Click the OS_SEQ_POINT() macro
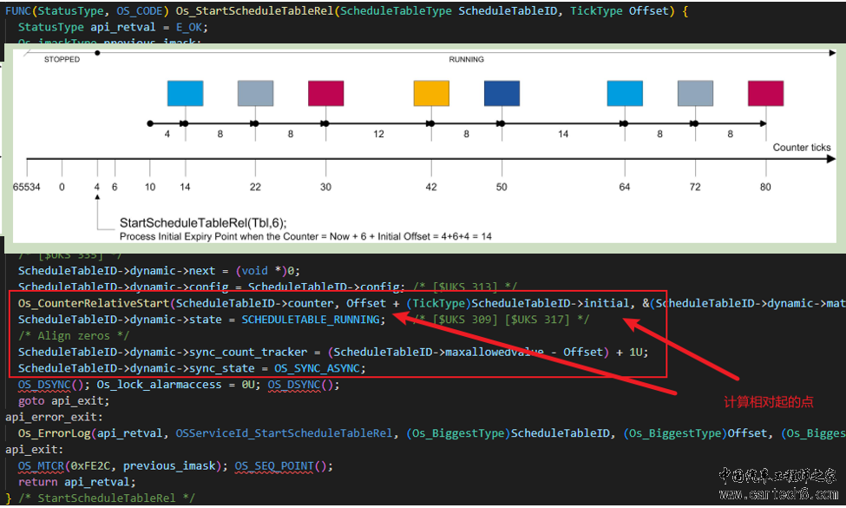 click(280, 465)
